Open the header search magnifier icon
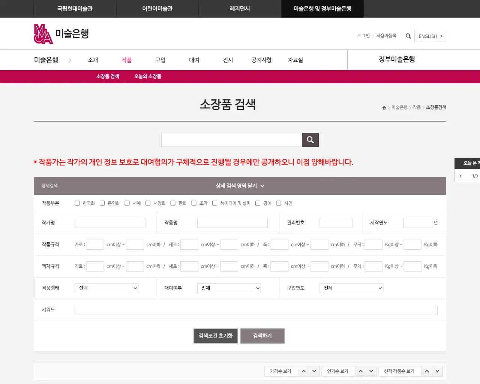This screenshot has width=480, height=384. coord(408,36)
